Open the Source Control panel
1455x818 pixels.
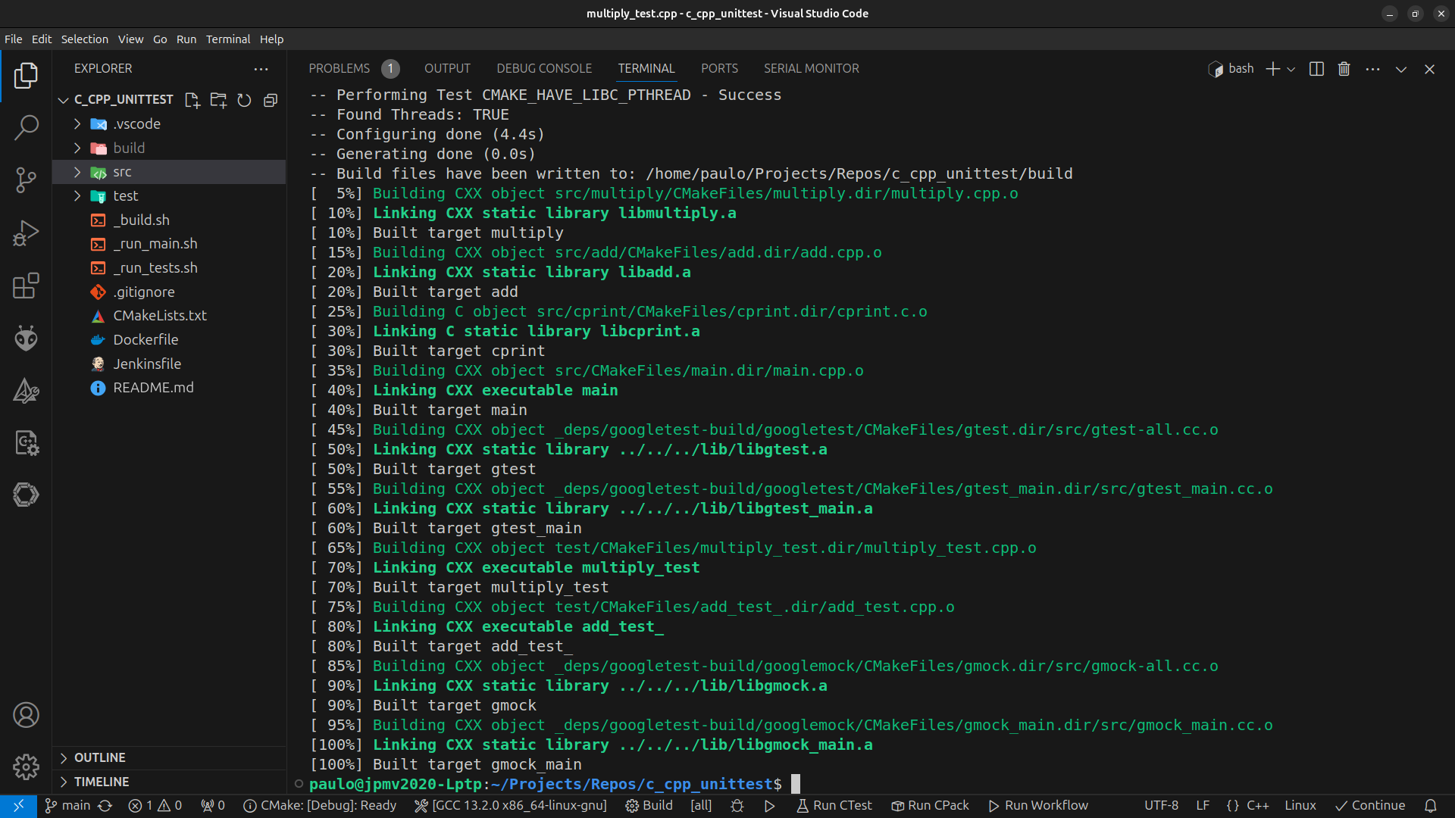pyautogui.click(x=27, y=180)
